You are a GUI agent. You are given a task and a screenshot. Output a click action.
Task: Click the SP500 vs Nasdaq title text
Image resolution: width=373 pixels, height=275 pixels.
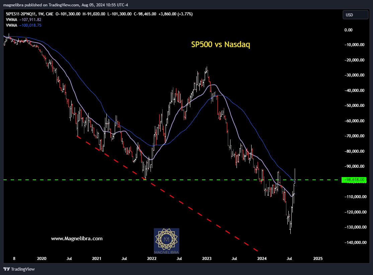(220, 44)
